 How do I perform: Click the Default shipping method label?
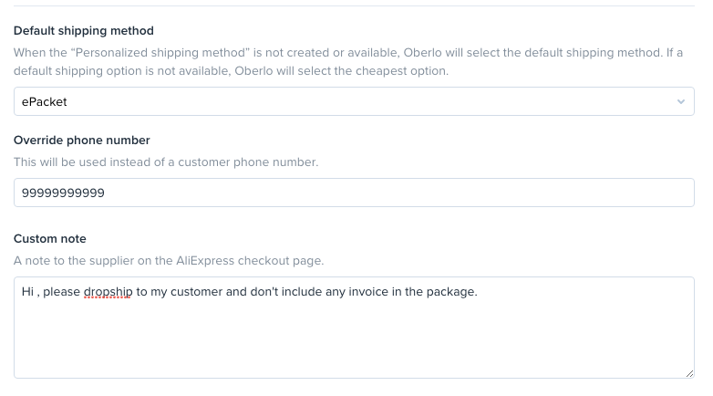tap(84, 31)
